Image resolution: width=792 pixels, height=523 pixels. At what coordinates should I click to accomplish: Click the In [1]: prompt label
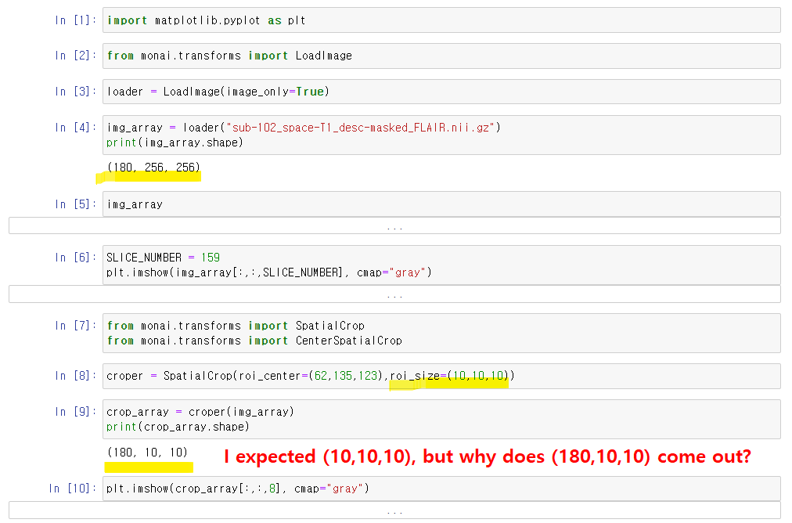pyautogui.click(x=75, y=20)
